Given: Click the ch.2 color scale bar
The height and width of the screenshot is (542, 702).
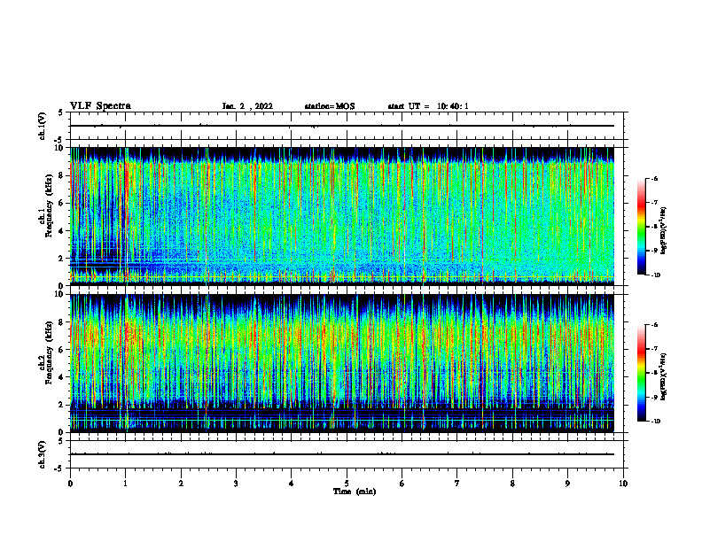Looking at the screenshot, I should [641, 373].
